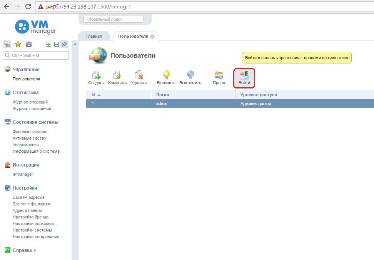Viewport: 374px width, 260px height.
Task: Click the VMmanager logo
Action: 35,27
